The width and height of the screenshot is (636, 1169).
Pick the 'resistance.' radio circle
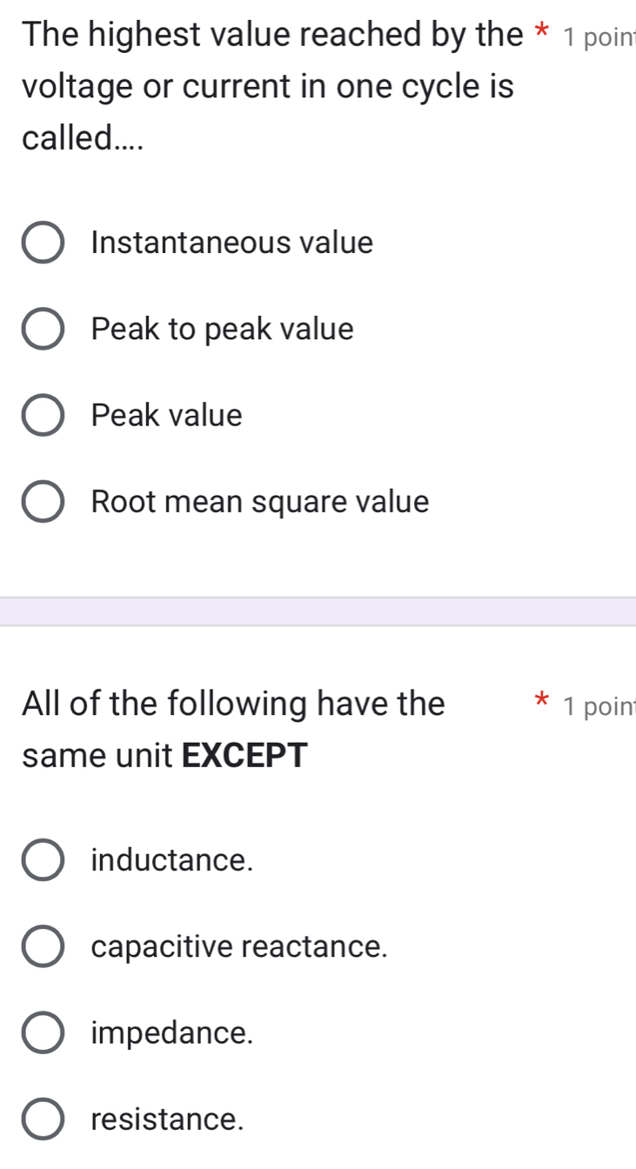[43, 1120]
